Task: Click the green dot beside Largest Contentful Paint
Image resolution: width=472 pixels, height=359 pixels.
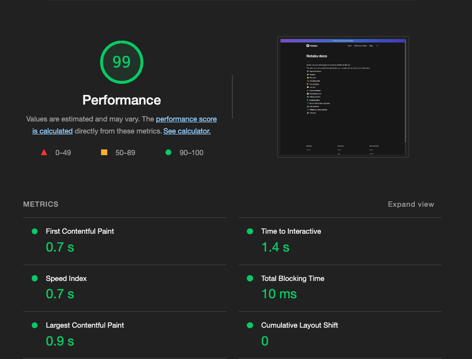Action: point(34,325)
